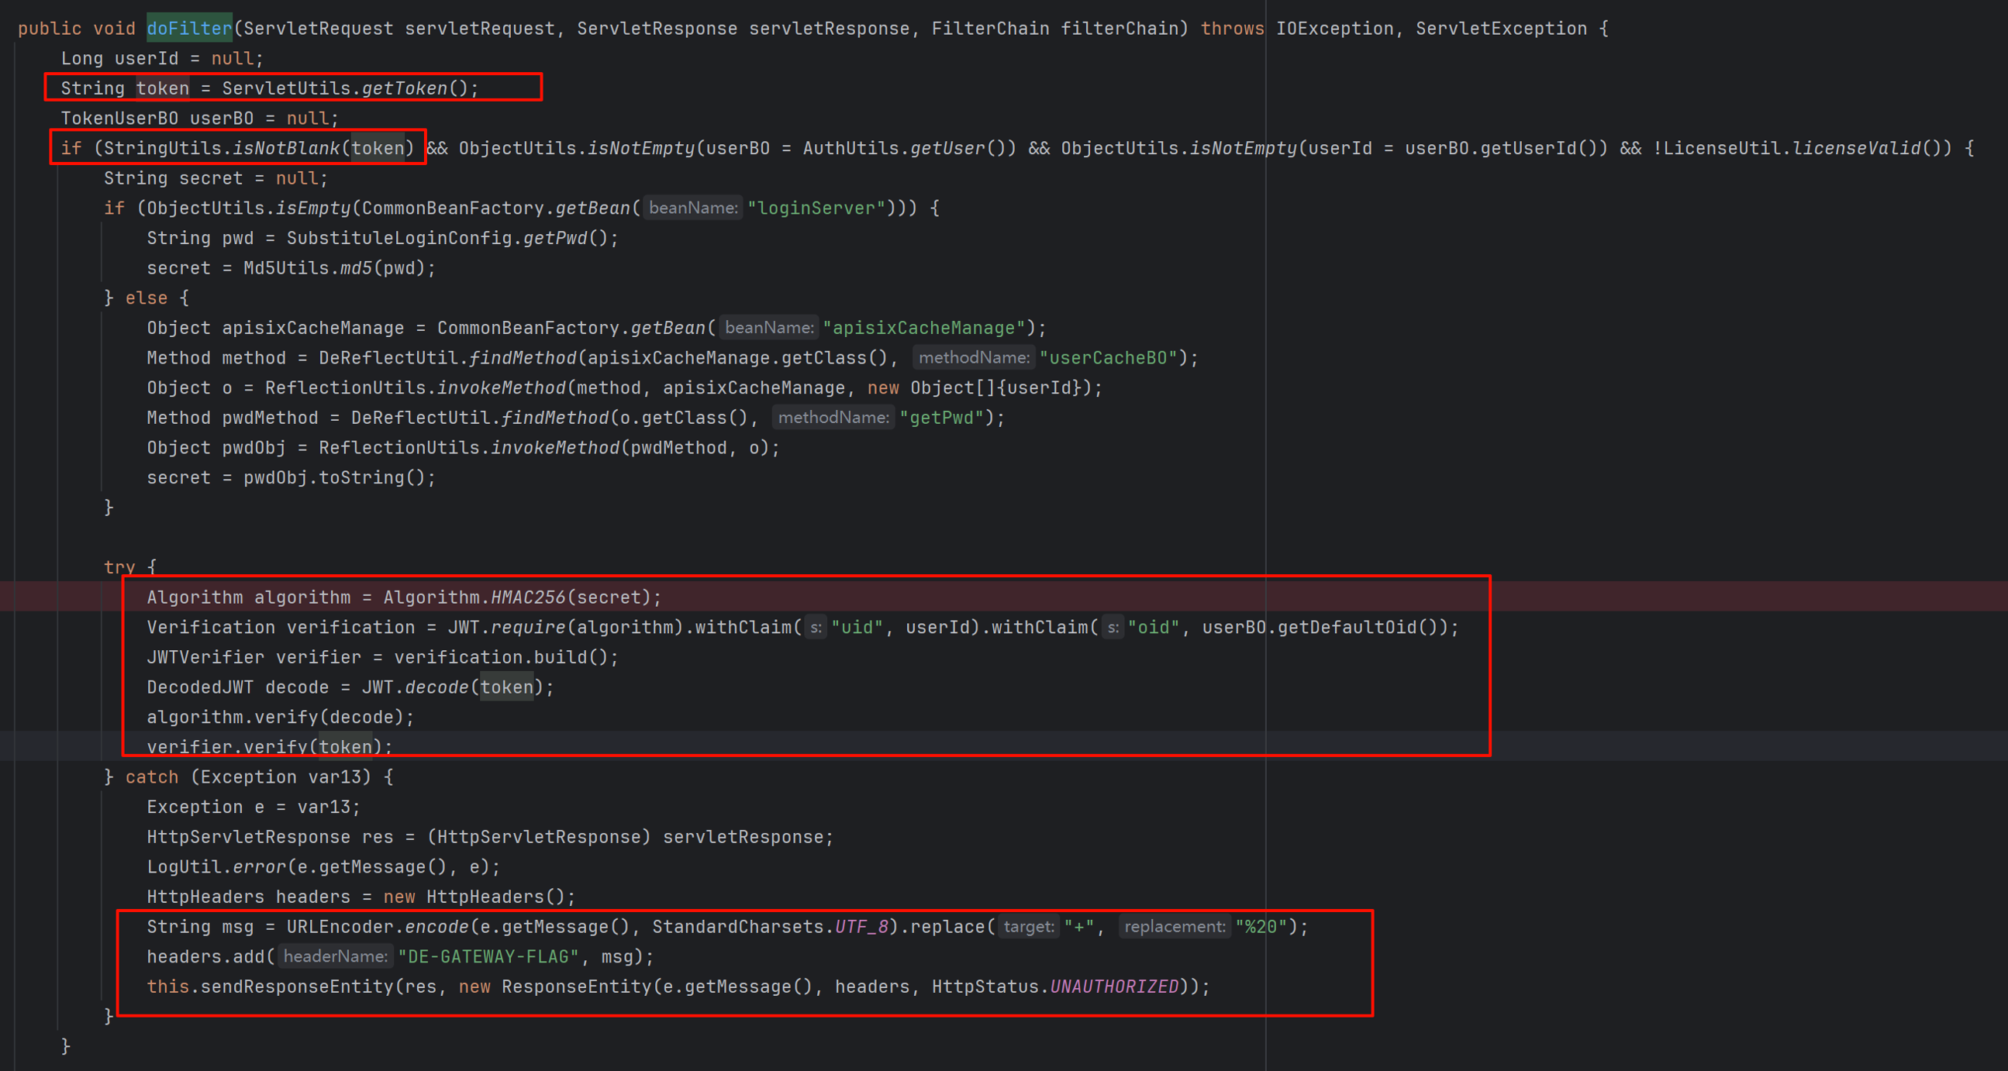This screenshot has width=2008, height=1071.
Task: Click SubstituleLoginConfig class name
Action: click(399, 239)
